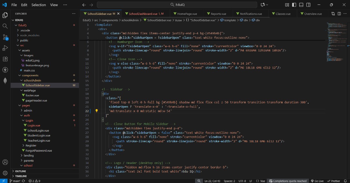Open the Manage gear icon
The image size is (350, 183).
(5, 173)
